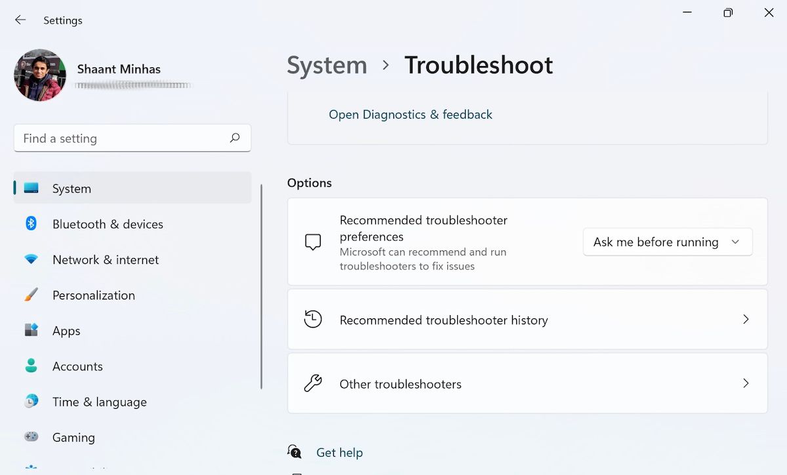Open Bluetooth & devices settings
Image resolution: width=787 pixels, height=475 pixels.
pyautogui.click(x=108, y=224)
